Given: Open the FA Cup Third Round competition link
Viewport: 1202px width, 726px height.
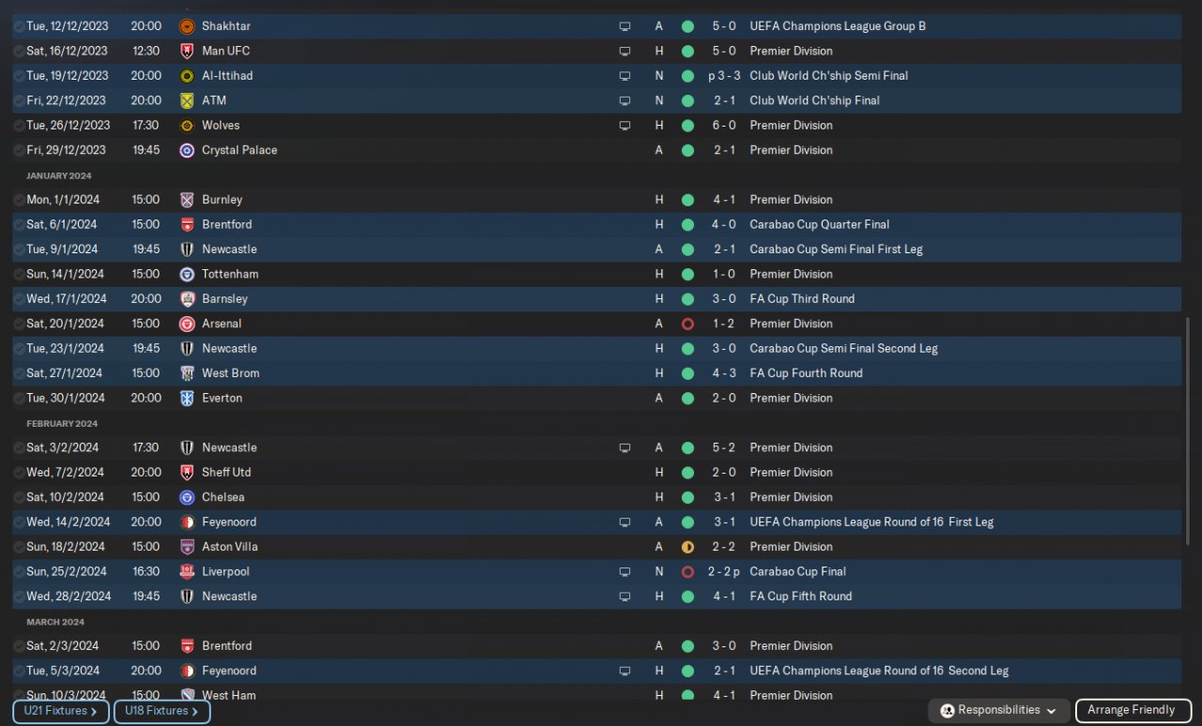Looking at the screenshot, I should pyautogui.click(x=801, y=299).
